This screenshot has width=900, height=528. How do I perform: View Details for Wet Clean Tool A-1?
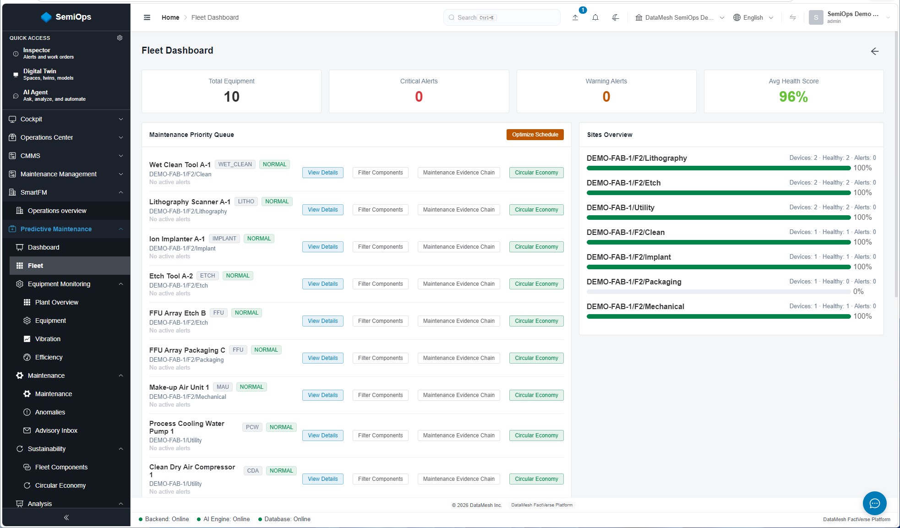pos(323,173)
